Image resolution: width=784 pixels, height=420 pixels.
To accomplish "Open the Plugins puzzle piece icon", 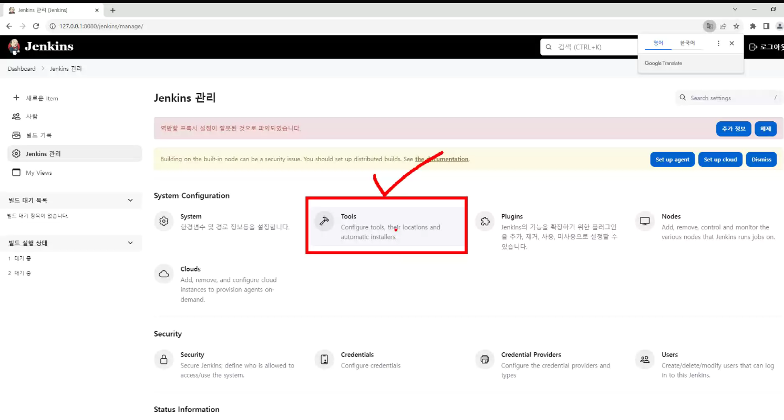I will pyautogui.click(x=484, y=222).
